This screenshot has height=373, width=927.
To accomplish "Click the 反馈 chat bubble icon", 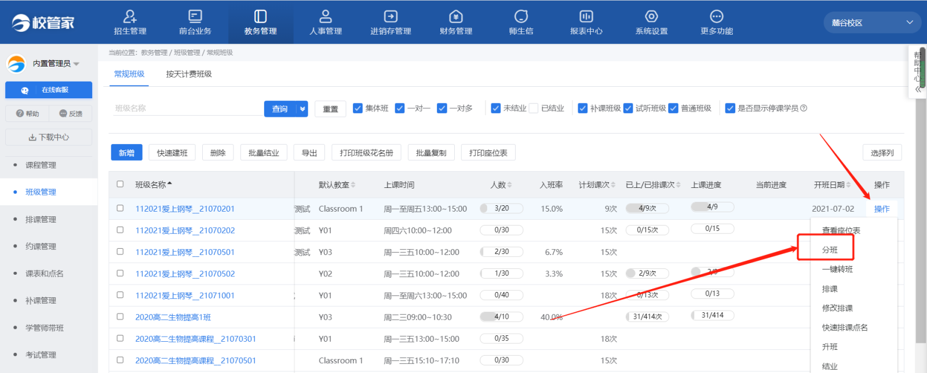I will (63, 113).
